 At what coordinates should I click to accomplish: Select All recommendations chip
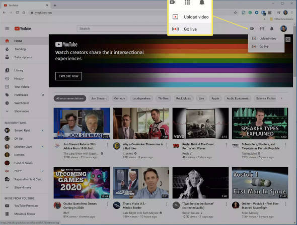tap(69, 98)
